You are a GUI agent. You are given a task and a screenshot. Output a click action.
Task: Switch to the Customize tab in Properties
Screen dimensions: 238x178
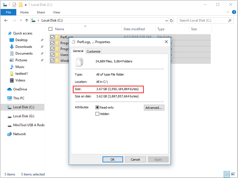(94, 51)
